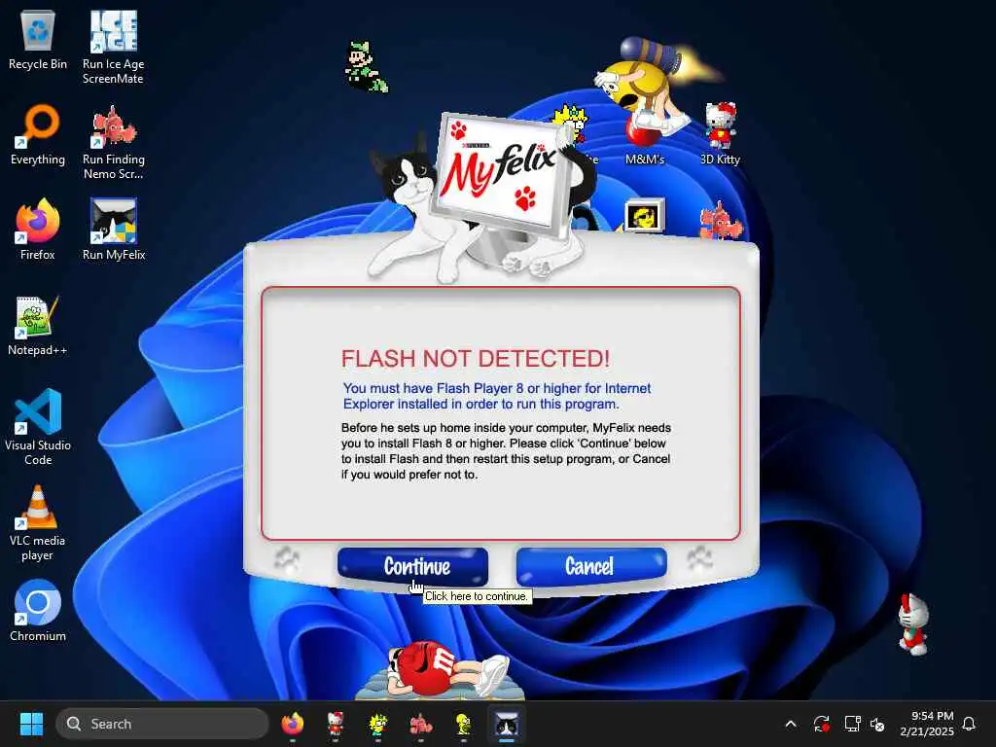Select the Chromium desktop shortcut
The image size is (996, 747).
pos(38,611)
